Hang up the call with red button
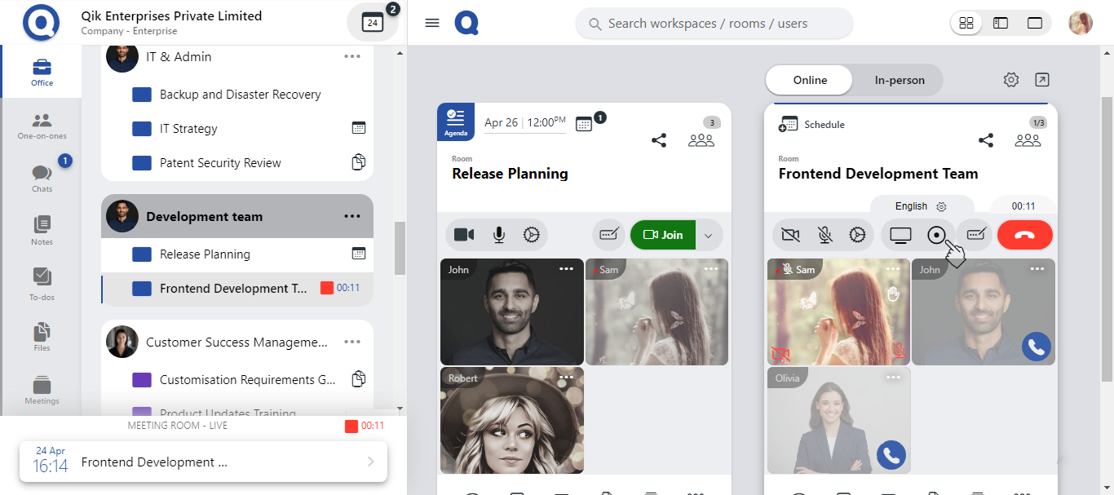This screenshot has width=1114, height=495. click(1025, 235)
